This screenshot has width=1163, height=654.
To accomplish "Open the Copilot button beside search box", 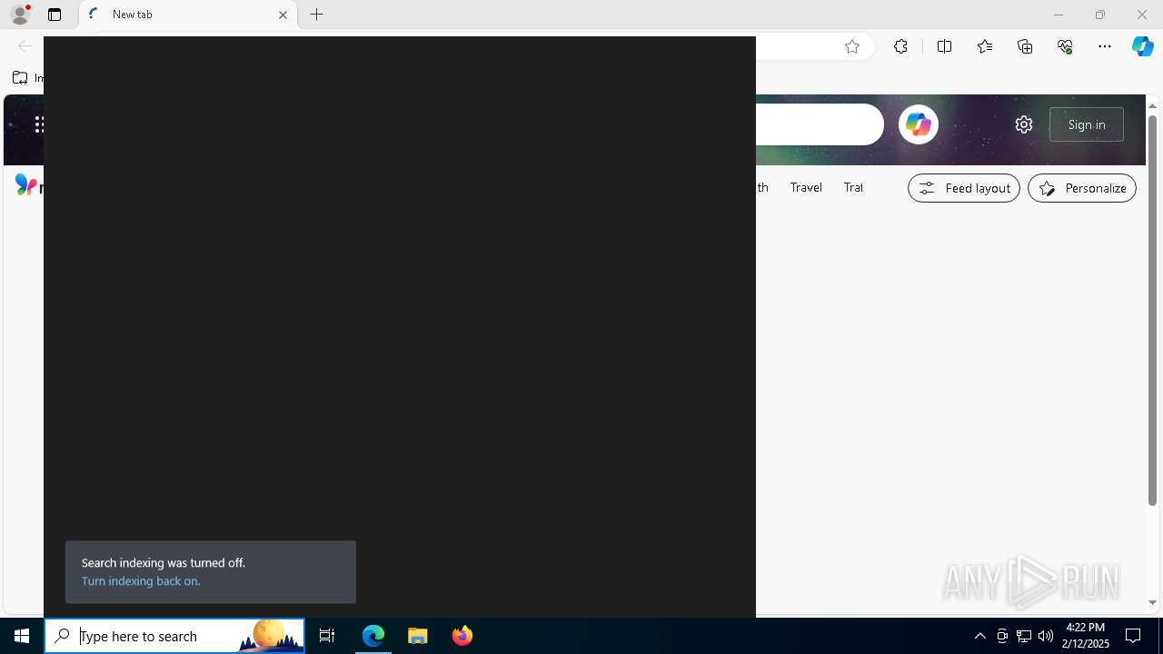I will point(918,124).
